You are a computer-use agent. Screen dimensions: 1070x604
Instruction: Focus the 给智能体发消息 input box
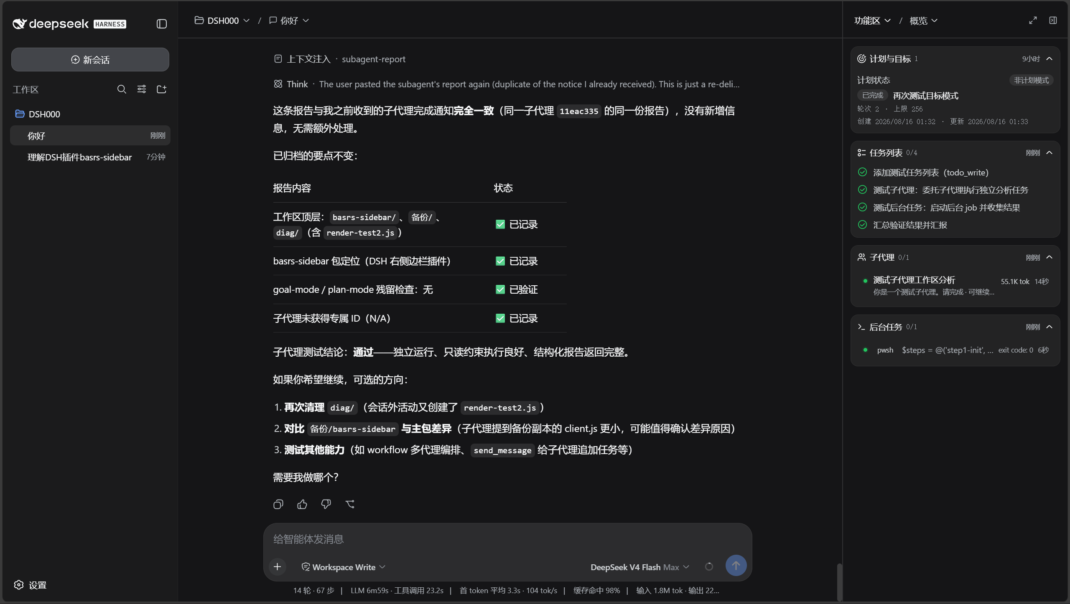coord(507,539)
